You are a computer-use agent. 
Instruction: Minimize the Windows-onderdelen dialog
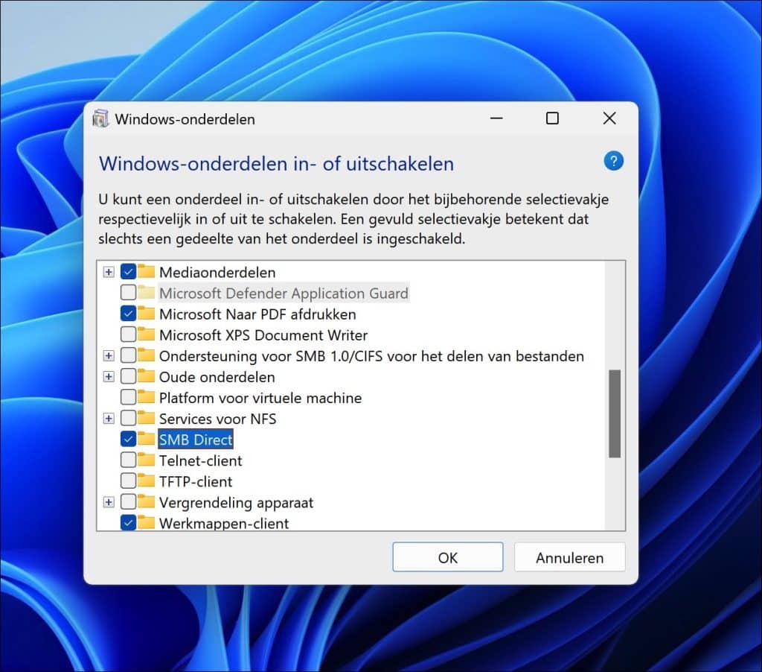click(x=496, y=118)
